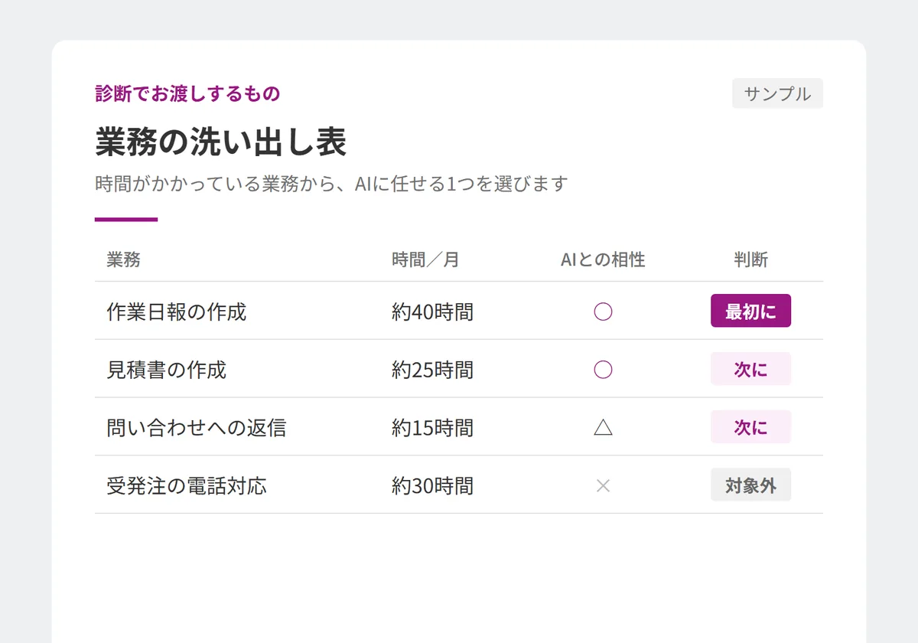Image resolution: width=918 pixels, height=643 pixels.
Task: Click triangle symbol in 問い合わせへの返信 row
Action: coord(603,428)
